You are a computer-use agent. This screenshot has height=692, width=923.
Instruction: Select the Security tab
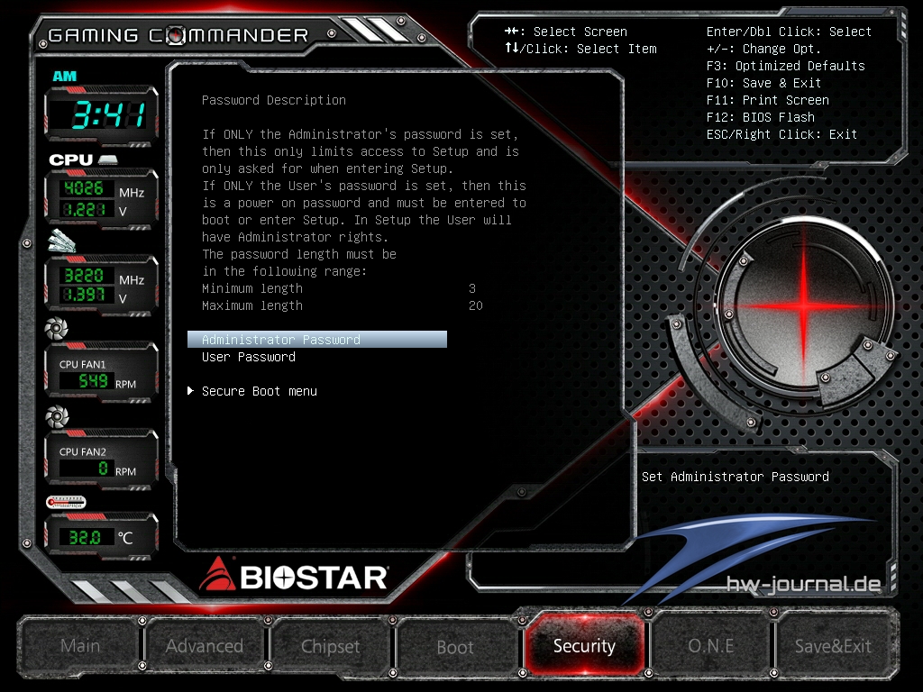pyautogui.click(x=584, y=645)
